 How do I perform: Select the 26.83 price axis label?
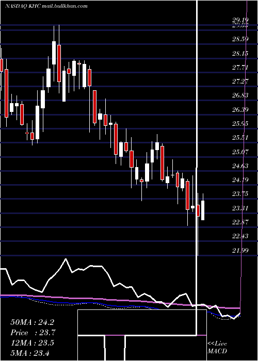(240, 95)
